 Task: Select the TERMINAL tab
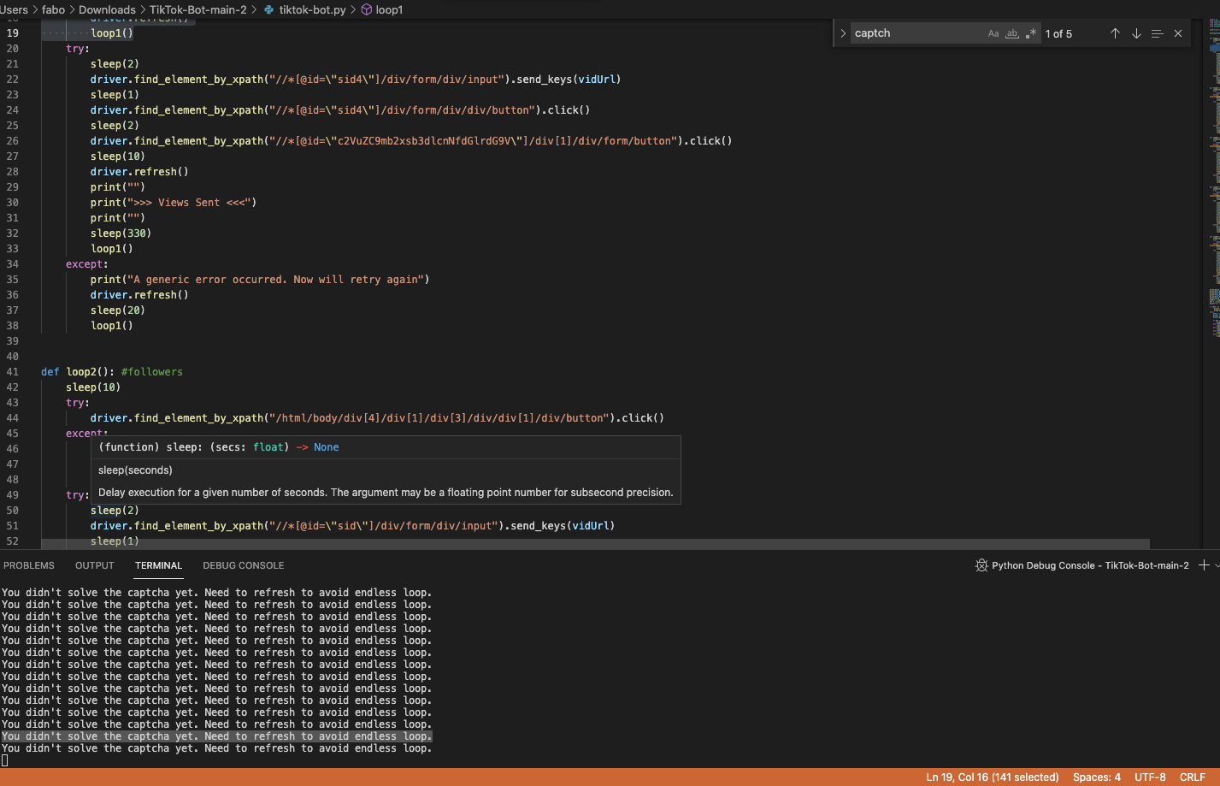click(x=159, y=565)
